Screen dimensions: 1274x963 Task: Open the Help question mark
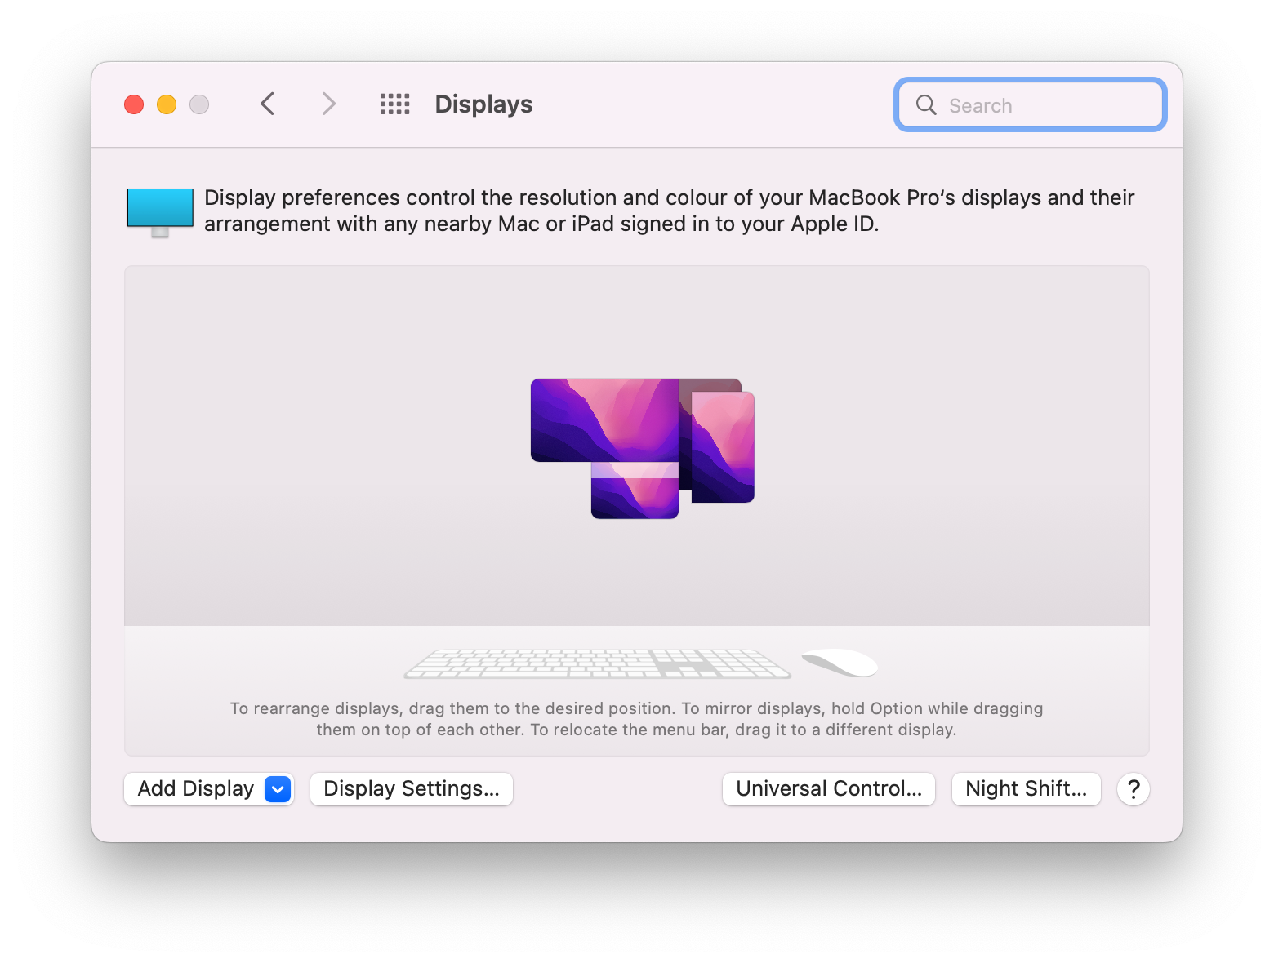coord(1134,788)
